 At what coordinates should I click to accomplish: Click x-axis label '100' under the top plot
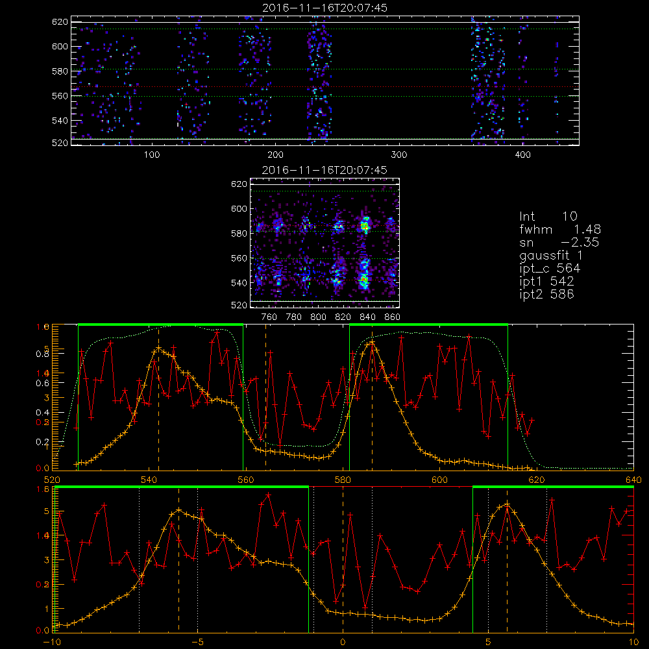pyautogui.click(x=151, y=155)
